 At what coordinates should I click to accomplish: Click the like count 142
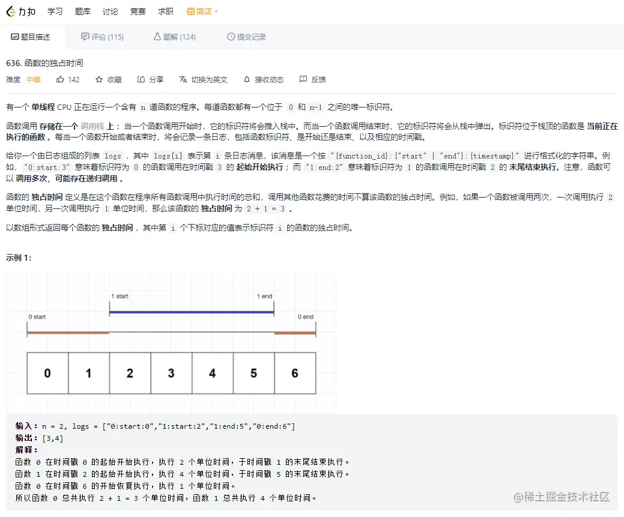click(x=74, y=80)
